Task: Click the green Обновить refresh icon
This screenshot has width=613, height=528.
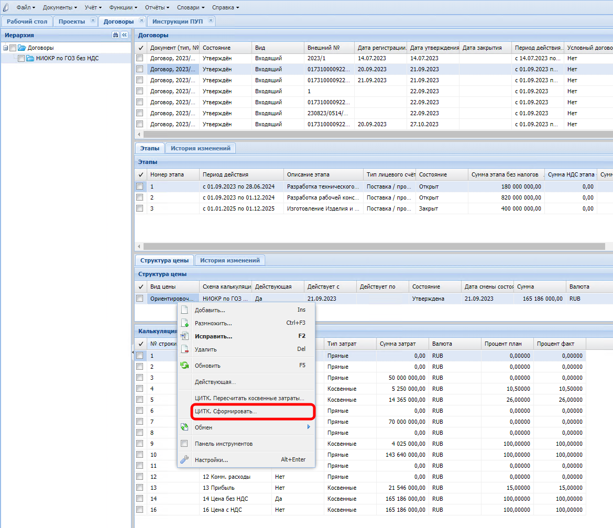Action: (184, 366)
